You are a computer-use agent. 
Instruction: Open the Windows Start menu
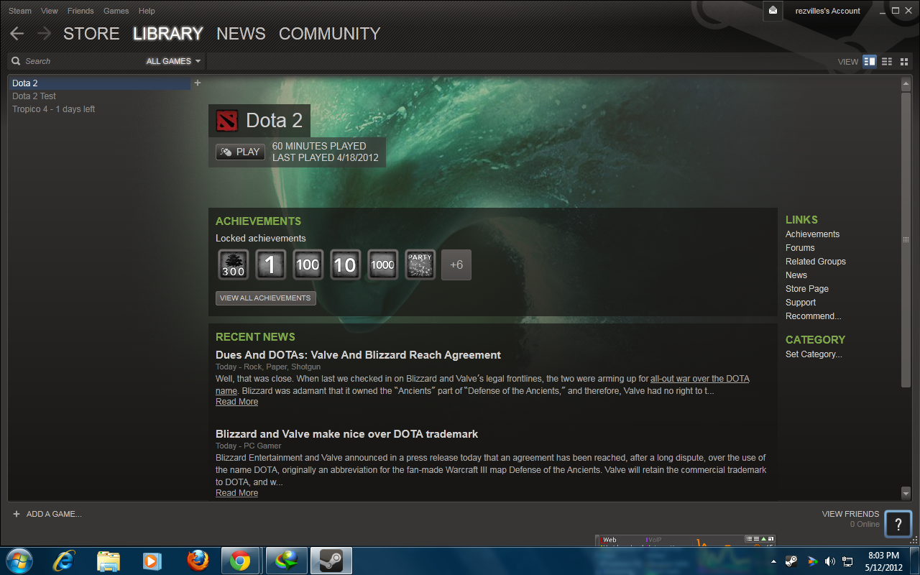19,560
